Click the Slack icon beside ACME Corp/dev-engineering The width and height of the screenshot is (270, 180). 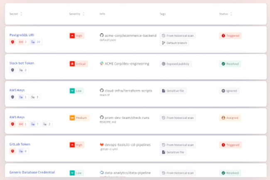(x=101, y=63)
